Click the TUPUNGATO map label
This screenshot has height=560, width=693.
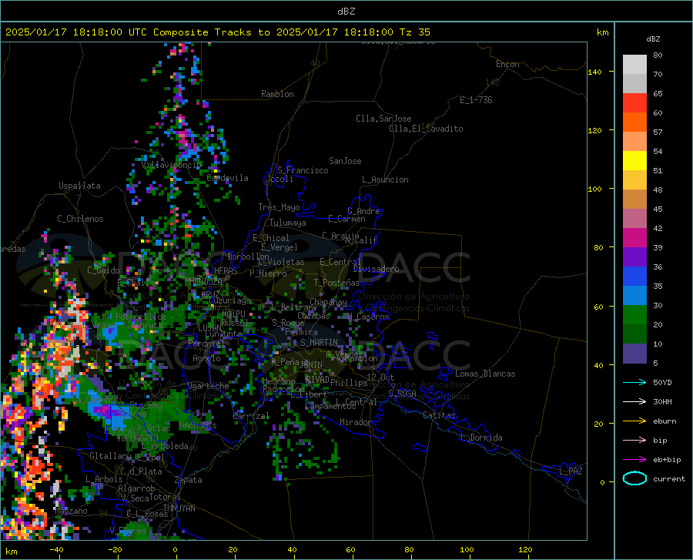click(x=137, y=438)
